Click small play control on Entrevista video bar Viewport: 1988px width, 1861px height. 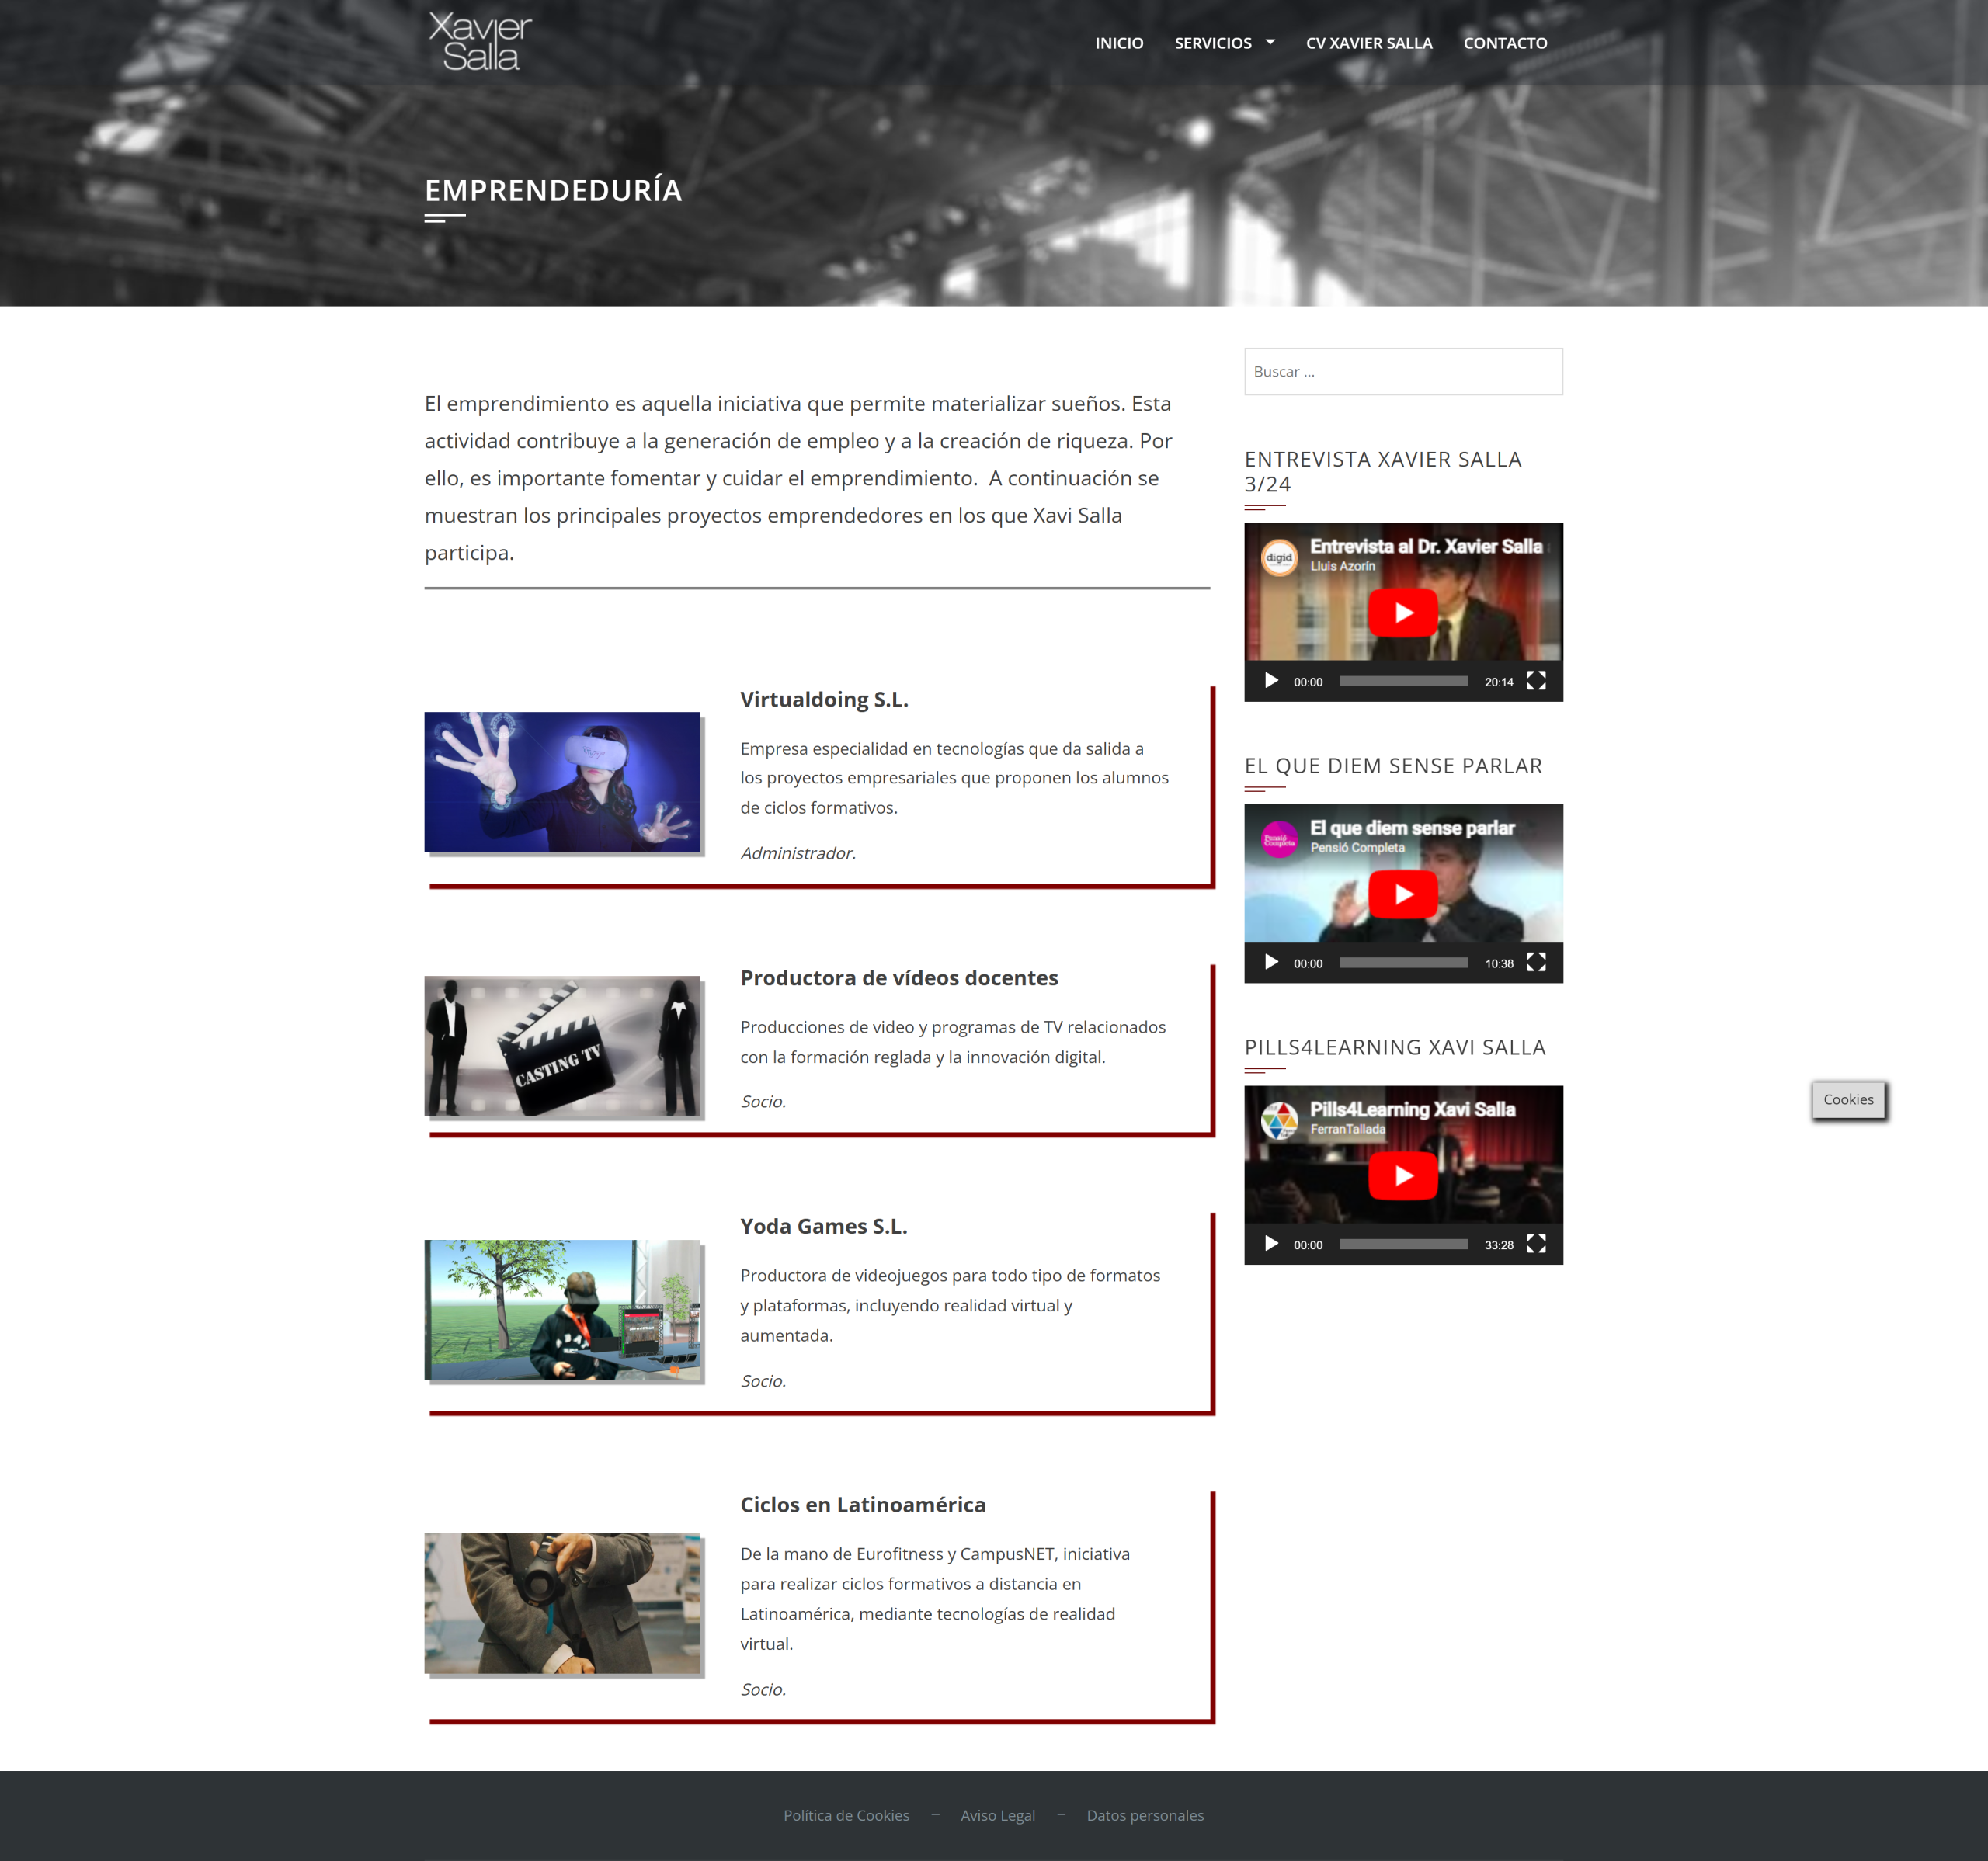[x=1271, y=681]
